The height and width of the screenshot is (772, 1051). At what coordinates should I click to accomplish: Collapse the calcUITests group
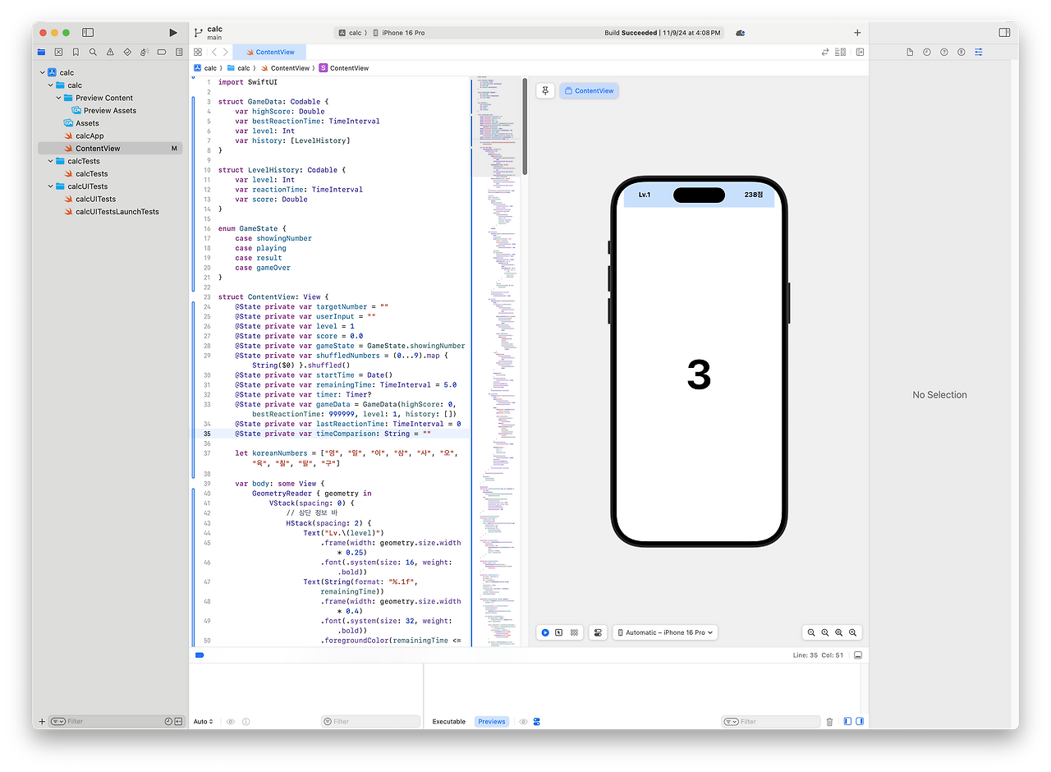[x=51, y=186]
